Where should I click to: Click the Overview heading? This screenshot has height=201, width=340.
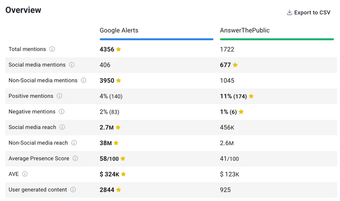tap(23, 10)
